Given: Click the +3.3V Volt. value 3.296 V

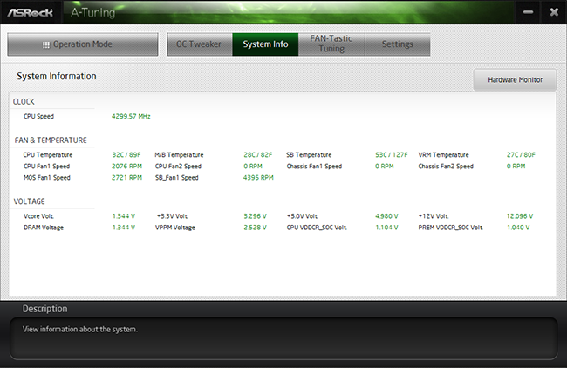Looking at the screenshot, I should coord(255,216).
